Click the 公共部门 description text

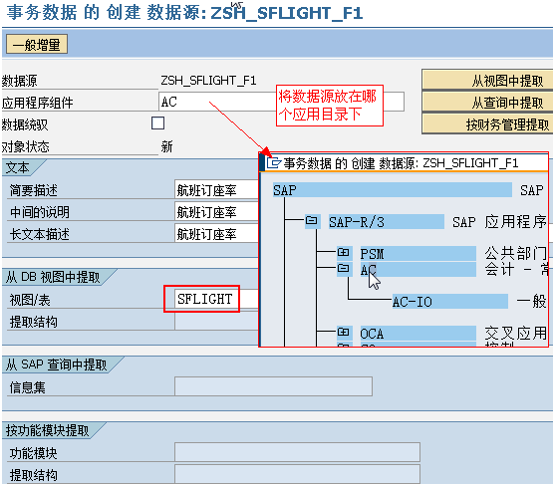[x=515, y=253]
